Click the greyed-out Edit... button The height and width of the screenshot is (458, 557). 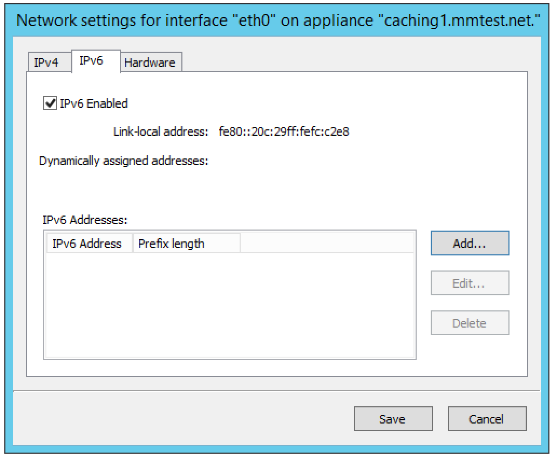[x=470, y=283]
